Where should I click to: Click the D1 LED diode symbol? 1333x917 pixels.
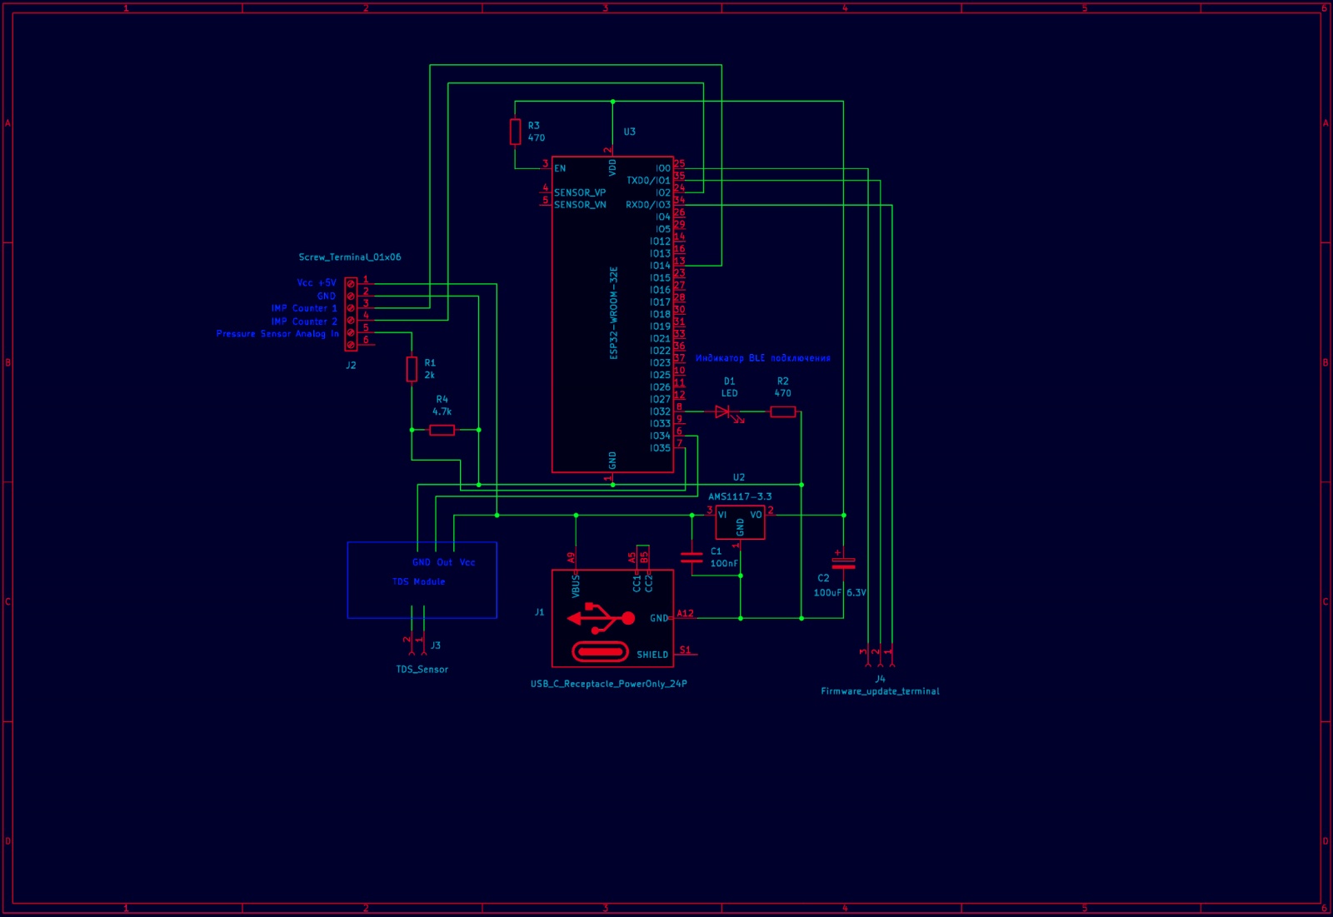click(724, 411)
